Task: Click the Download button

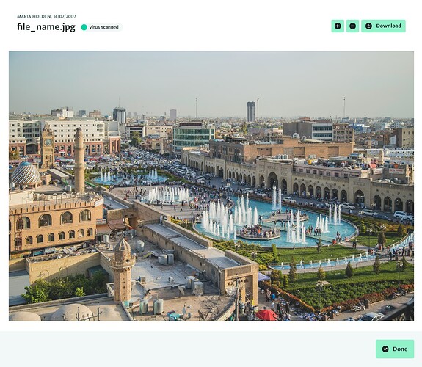Action: (x=383, y=26)
